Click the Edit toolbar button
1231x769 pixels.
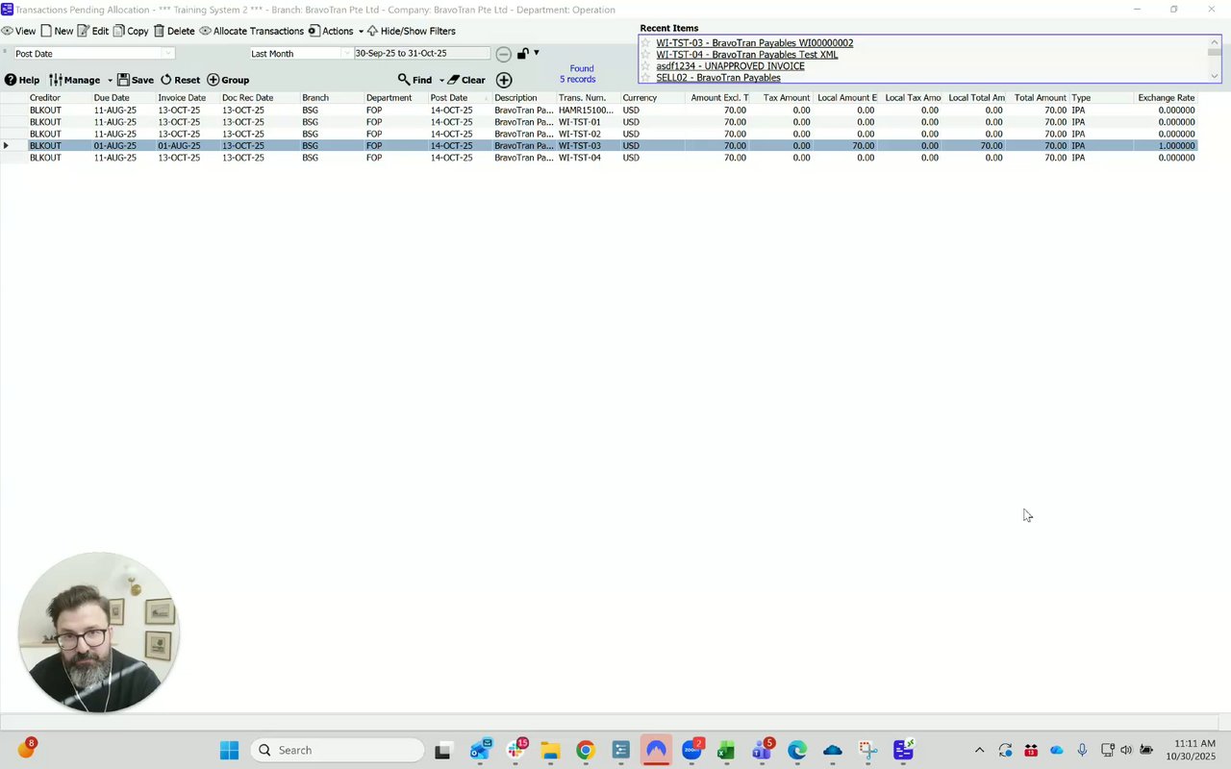(93, 31)
